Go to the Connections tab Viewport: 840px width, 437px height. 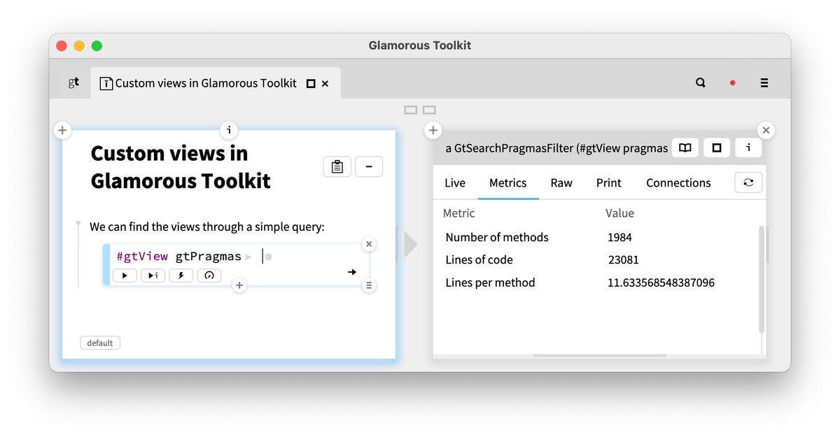[678, 182]
